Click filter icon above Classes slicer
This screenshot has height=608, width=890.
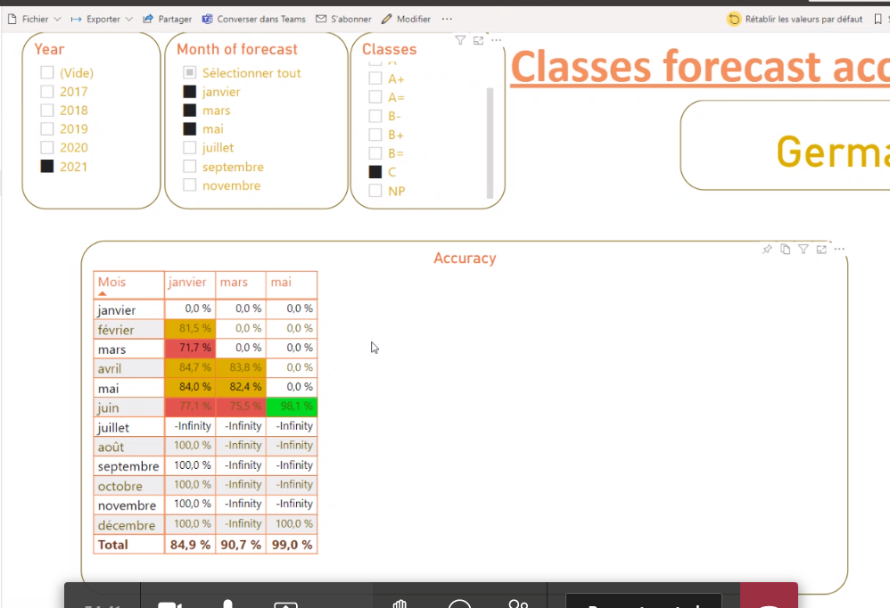(x=460, y=40)
